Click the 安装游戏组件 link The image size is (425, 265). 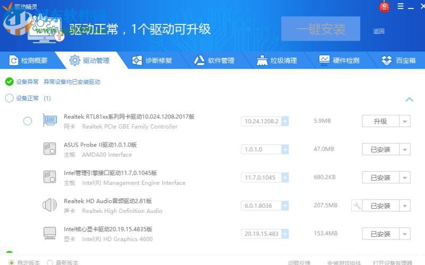pos(344,262)
